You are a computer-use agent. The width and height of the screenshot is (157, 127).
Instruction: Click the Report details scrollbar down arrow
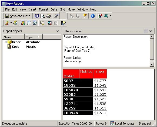pos(152,64)
